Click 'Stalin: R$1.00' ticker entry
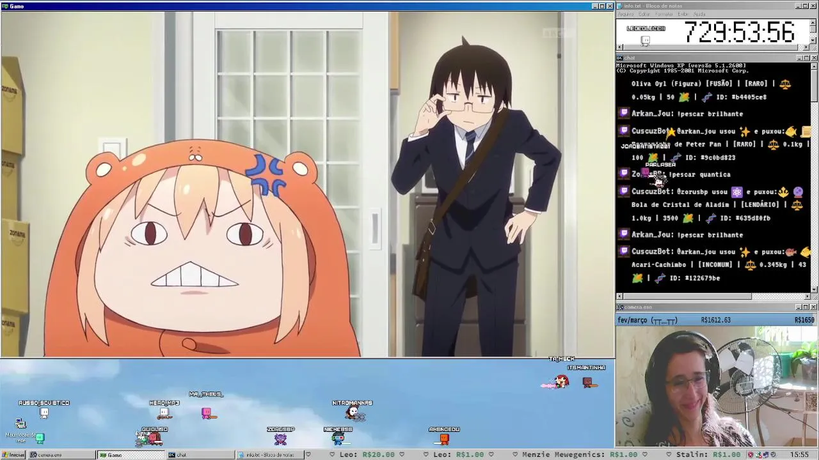819x460 pixels. coord(708,455)
